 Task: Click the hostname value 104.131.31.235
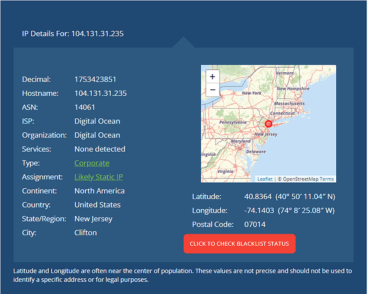tap(101, 93)
